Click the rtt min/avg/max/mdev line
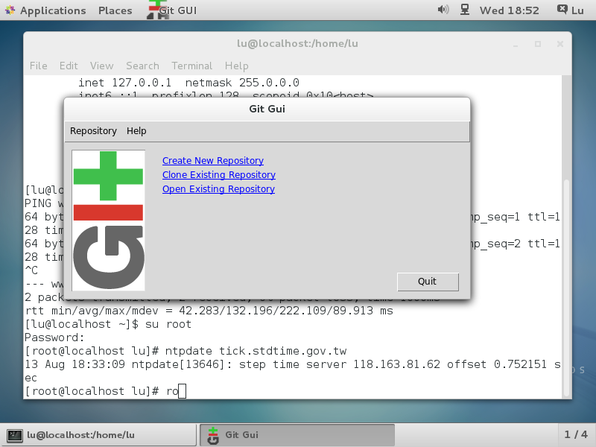This screenshot has height=447, width=596. point(209,311)
